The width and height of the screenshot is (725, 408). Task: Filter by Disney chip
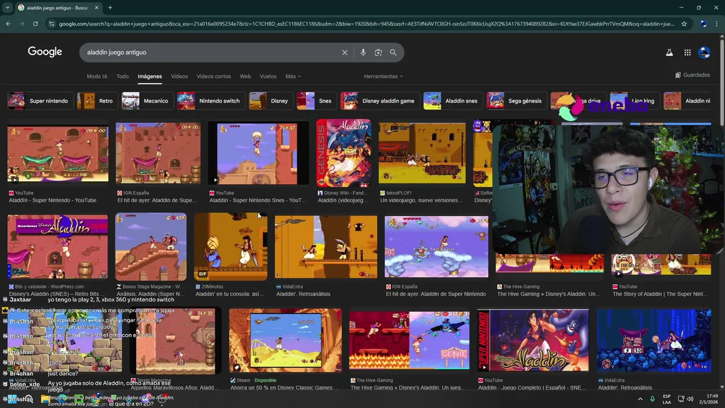point(271,101)
